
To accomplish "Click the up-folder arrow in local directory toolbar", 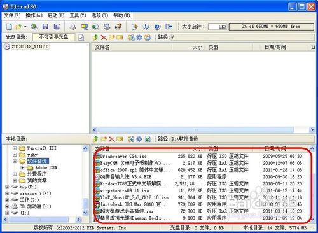I will click(95, 139).
